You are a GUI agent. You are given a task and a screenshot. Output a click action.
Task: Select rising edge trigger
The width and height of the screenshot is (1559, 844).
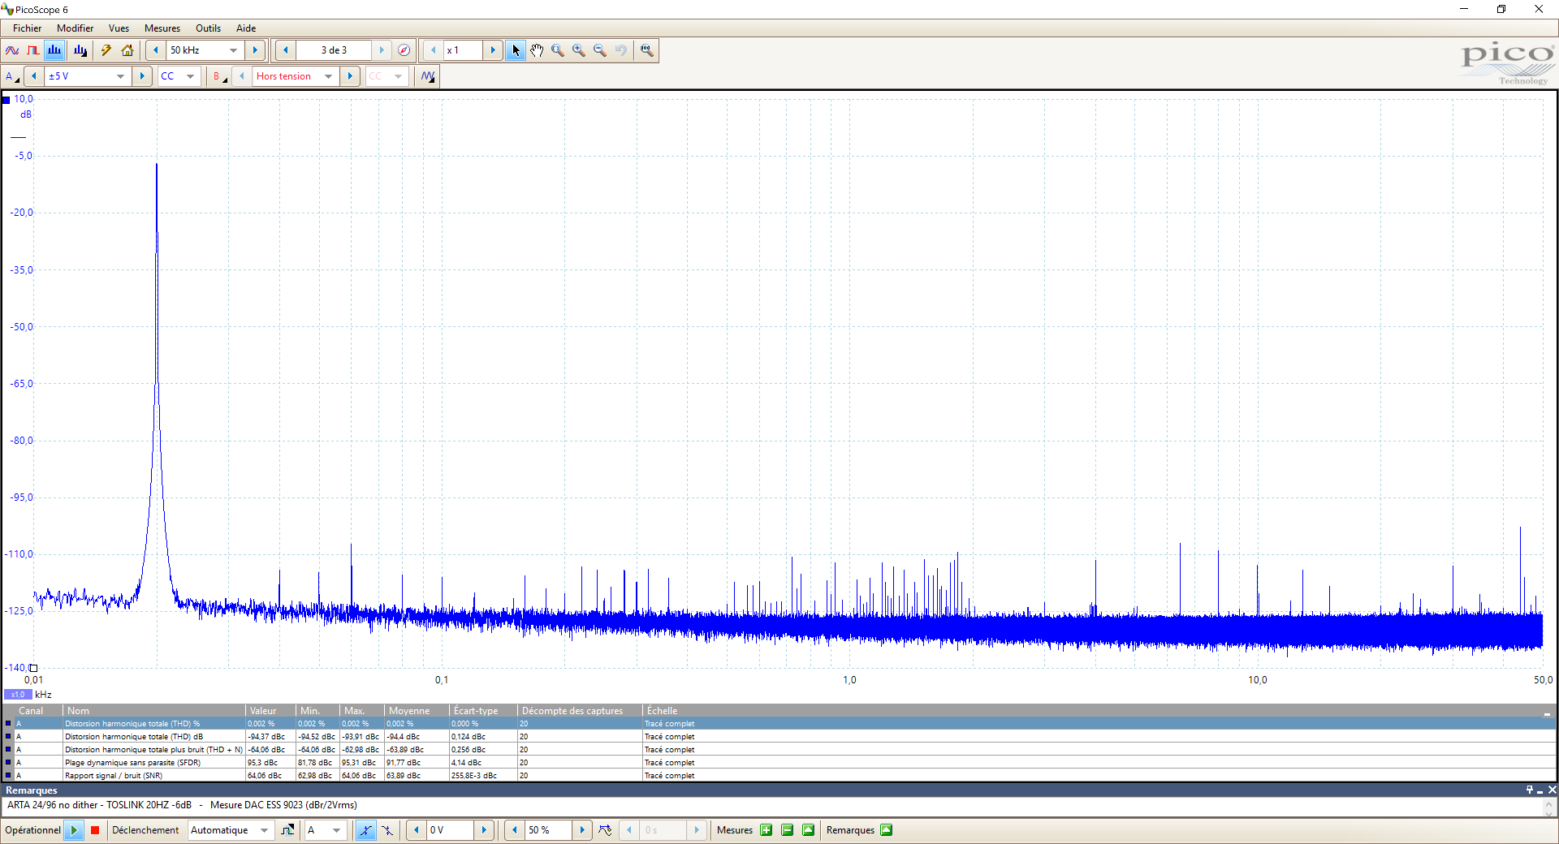click(x=366, y=830)
